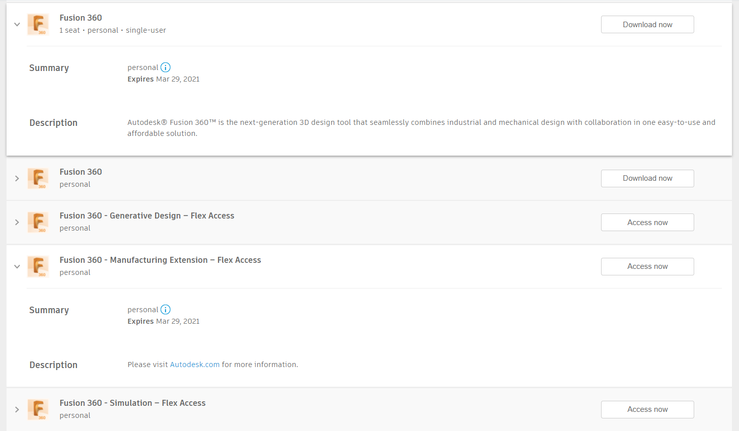
Task: Click the 'personal' subtitle under Simulation – Flex Access
Action: (75, 415)
